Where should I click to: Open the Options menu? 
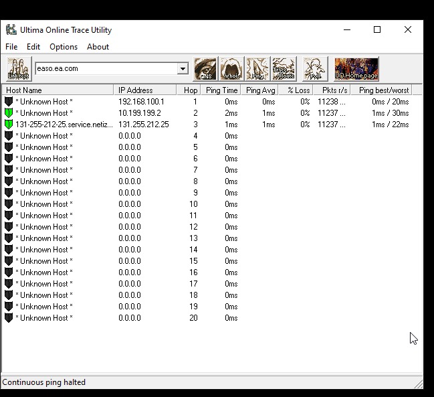click(64, 47)
